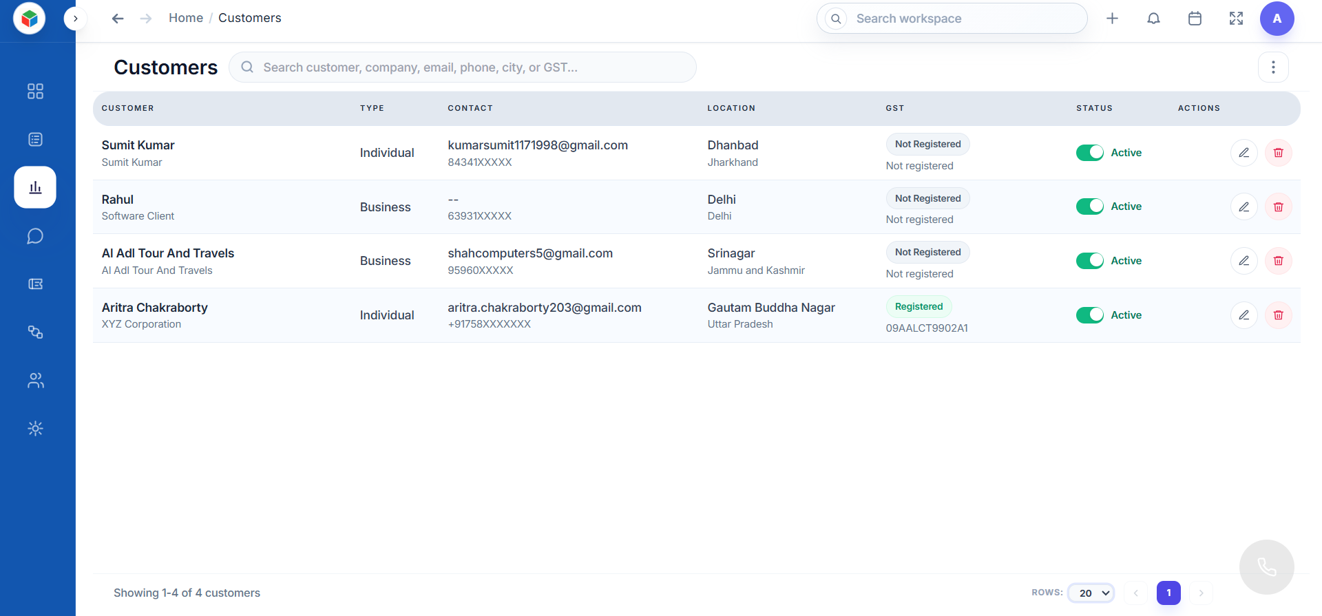1322x616 pixels.
Task: Click the CONTACT column header
Action: point(470,108)
